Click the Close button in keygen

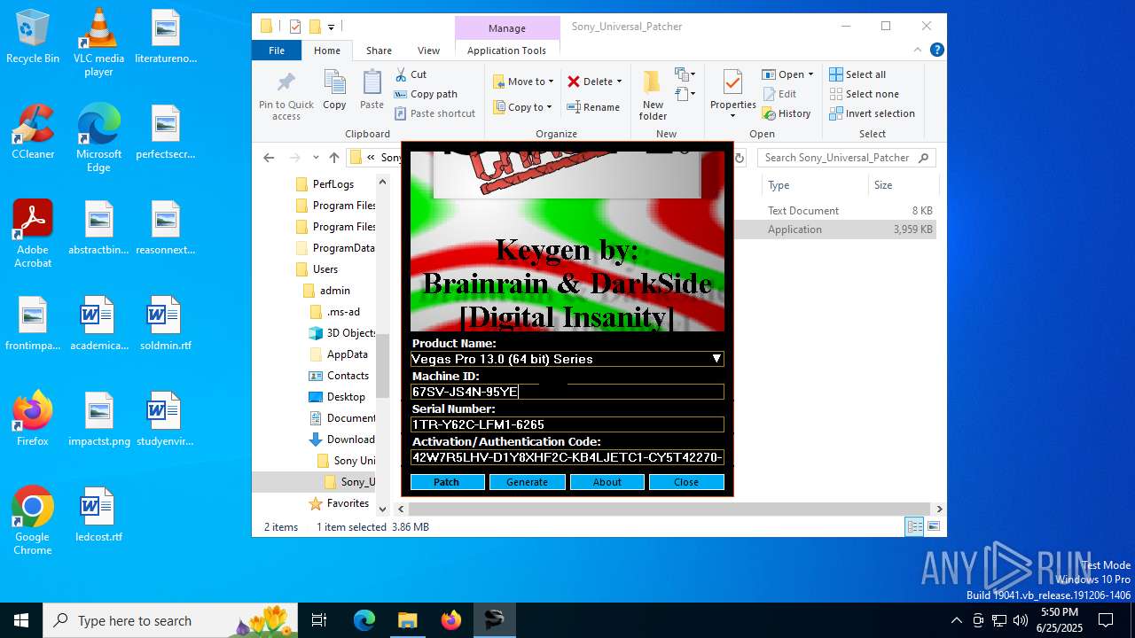point(686,482)
